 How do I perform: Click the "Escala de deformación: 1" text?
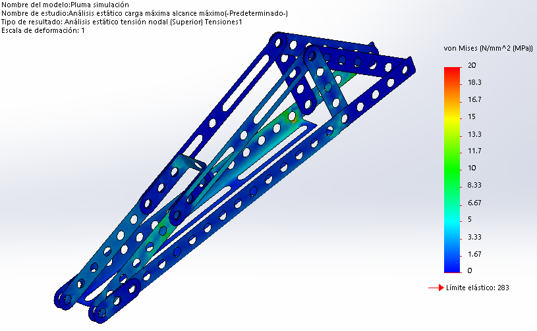click(43, 30)
